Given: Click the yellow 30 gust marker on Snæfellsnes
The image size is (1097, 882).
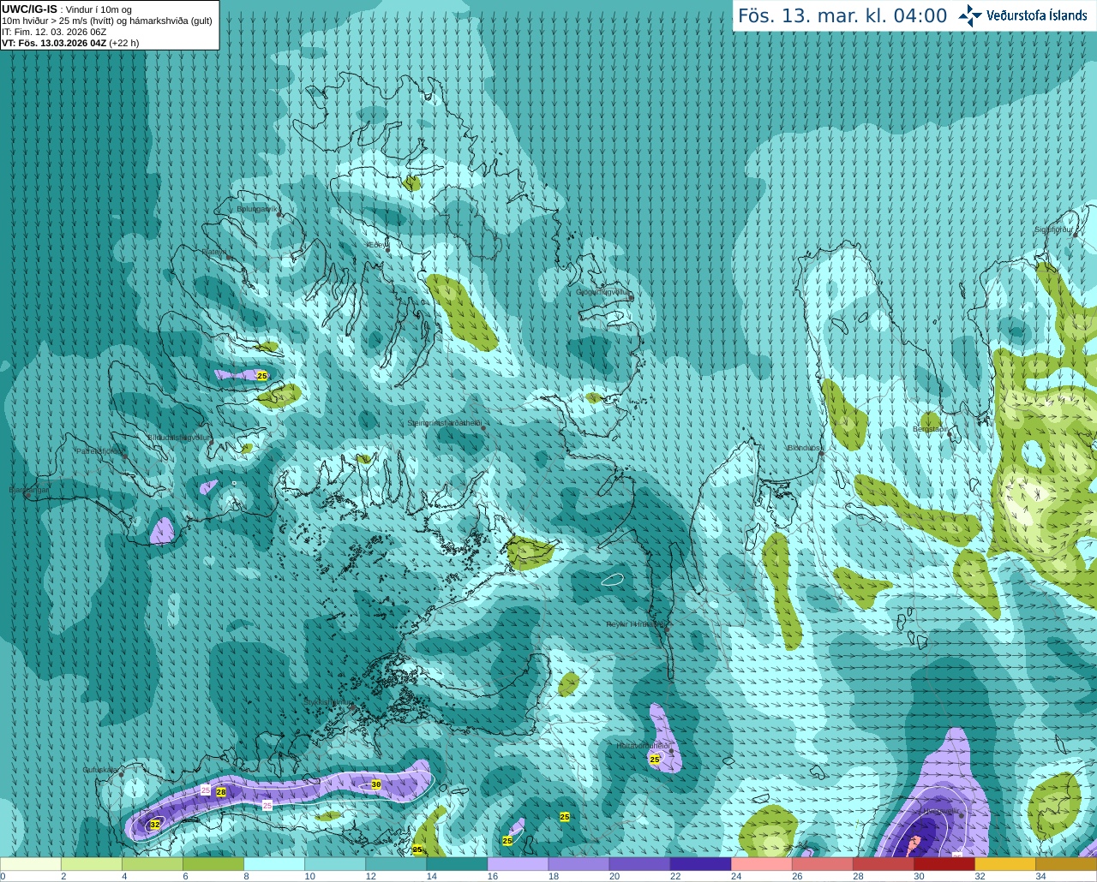Looking at the screenshot, I should 376,784.
